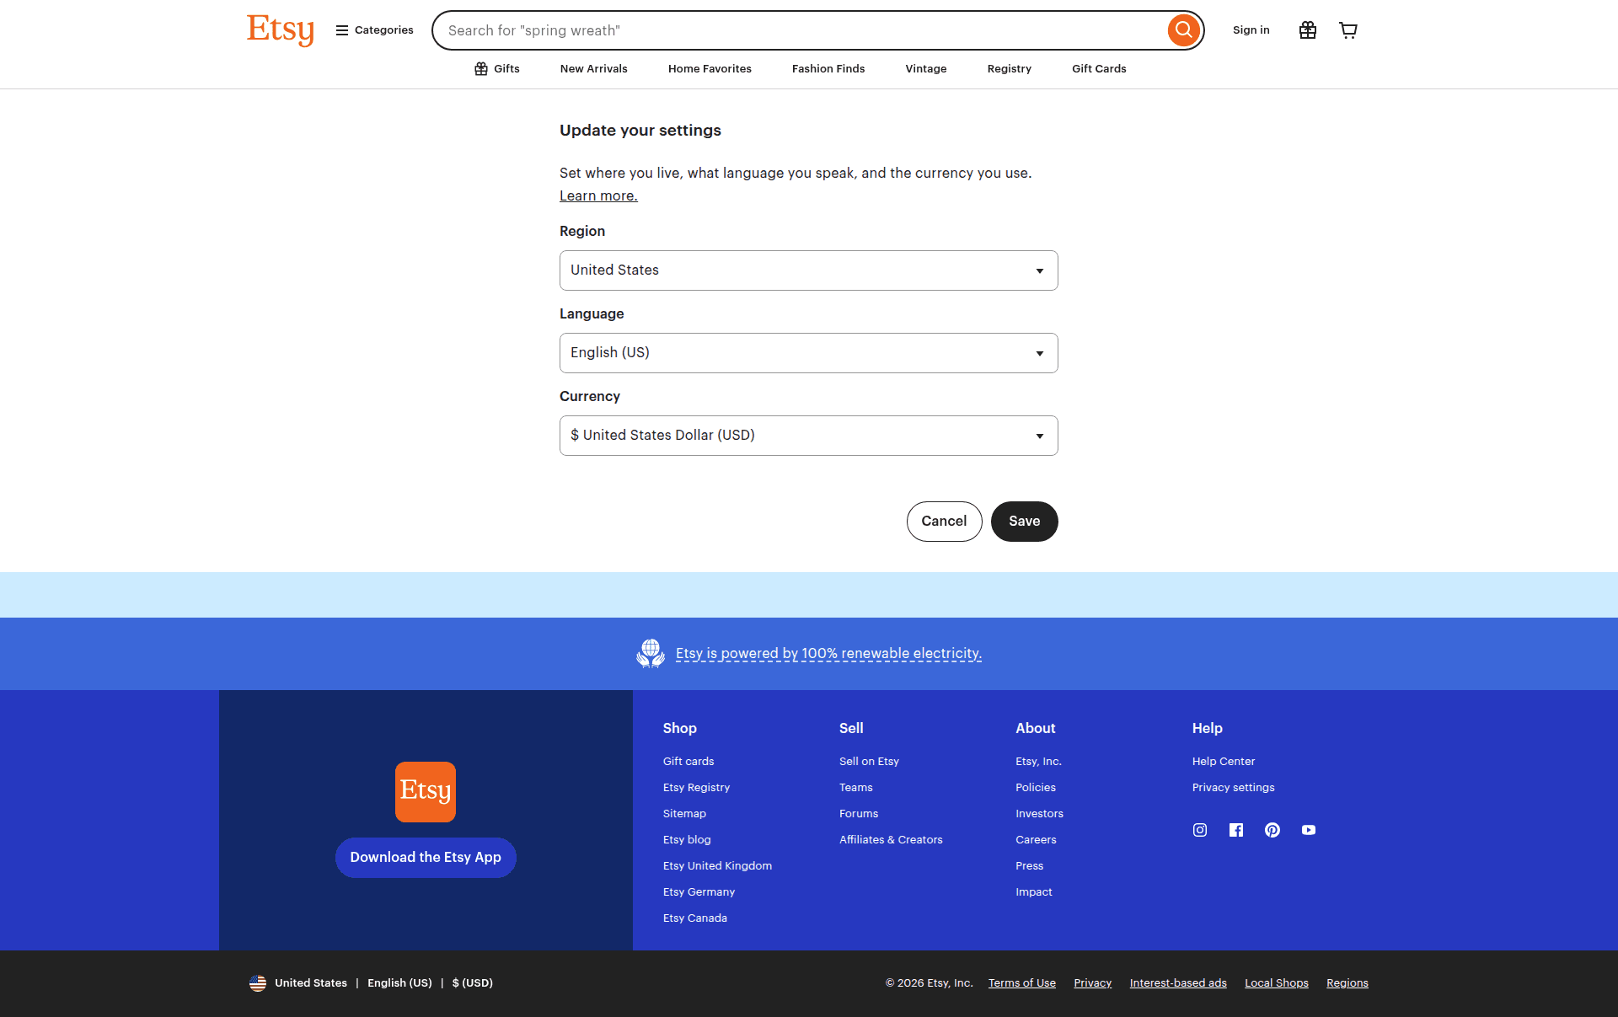
Task: Open the New Arrivals menu item
Action: pos(594,69)
